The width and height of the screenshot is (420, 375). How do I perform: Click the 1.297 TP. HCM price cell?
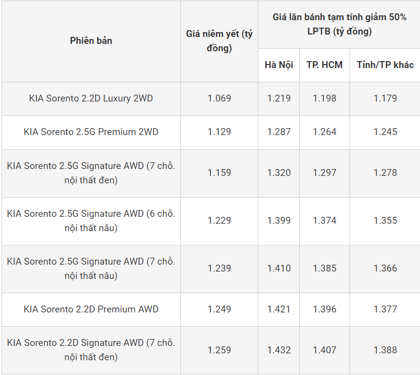[x=324, y=172]
